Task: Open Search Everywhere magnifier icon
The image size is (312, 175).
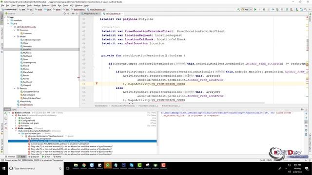Action: coord(306,9)
